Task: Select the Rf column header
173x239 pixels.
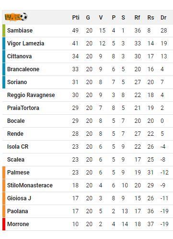Action: 137,18
